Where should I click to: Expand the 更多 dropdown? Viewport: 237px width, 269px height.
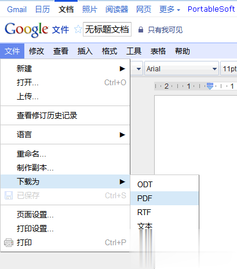(x=170, y=9)
